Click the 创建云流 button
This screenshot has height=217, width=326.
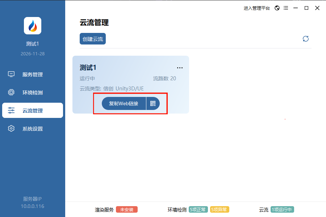[x=93, y=39]
